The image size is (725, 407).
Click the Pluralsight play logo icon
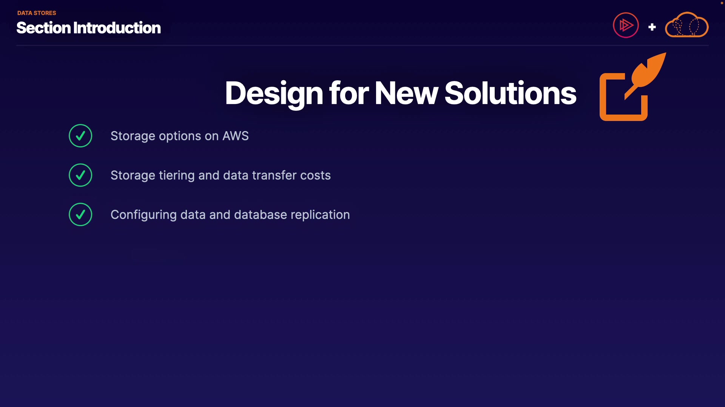[626, 26]
